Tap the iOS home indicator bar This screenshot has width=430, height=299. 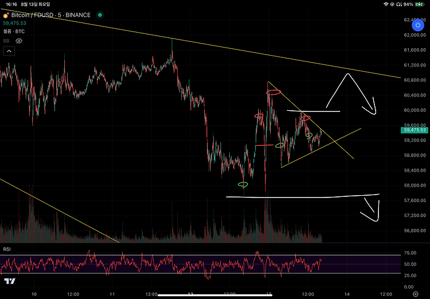(x=215, y=296)
